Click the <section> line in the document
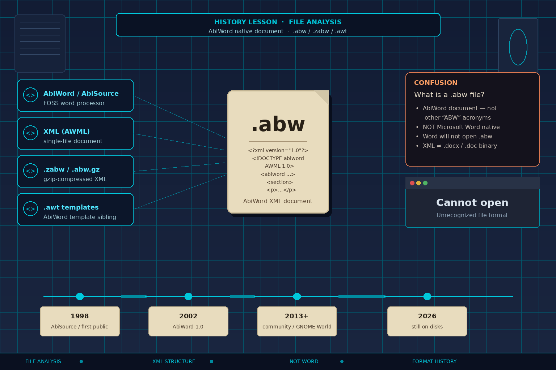Screen dimensions: 556x370 [x=279, y=182]
